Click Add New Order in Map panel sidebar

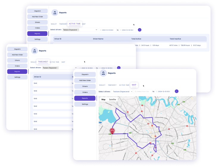point(85,80)
